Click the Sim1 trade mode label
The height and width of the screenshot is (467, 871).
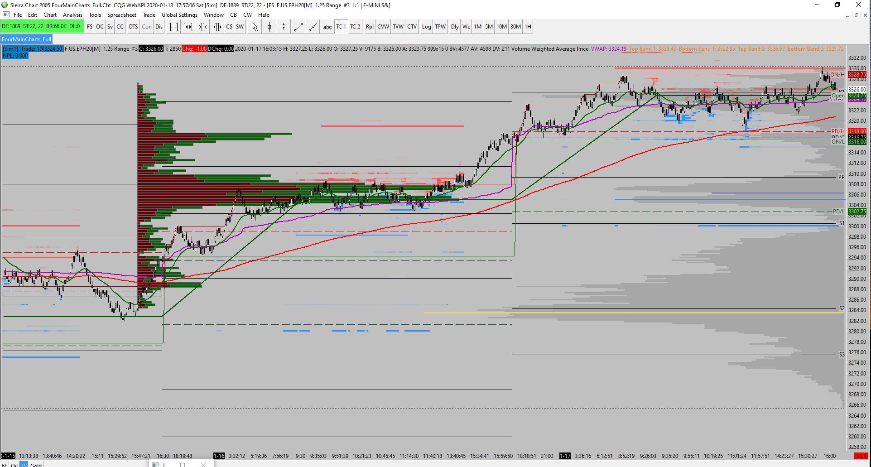(x=10, y=49)
